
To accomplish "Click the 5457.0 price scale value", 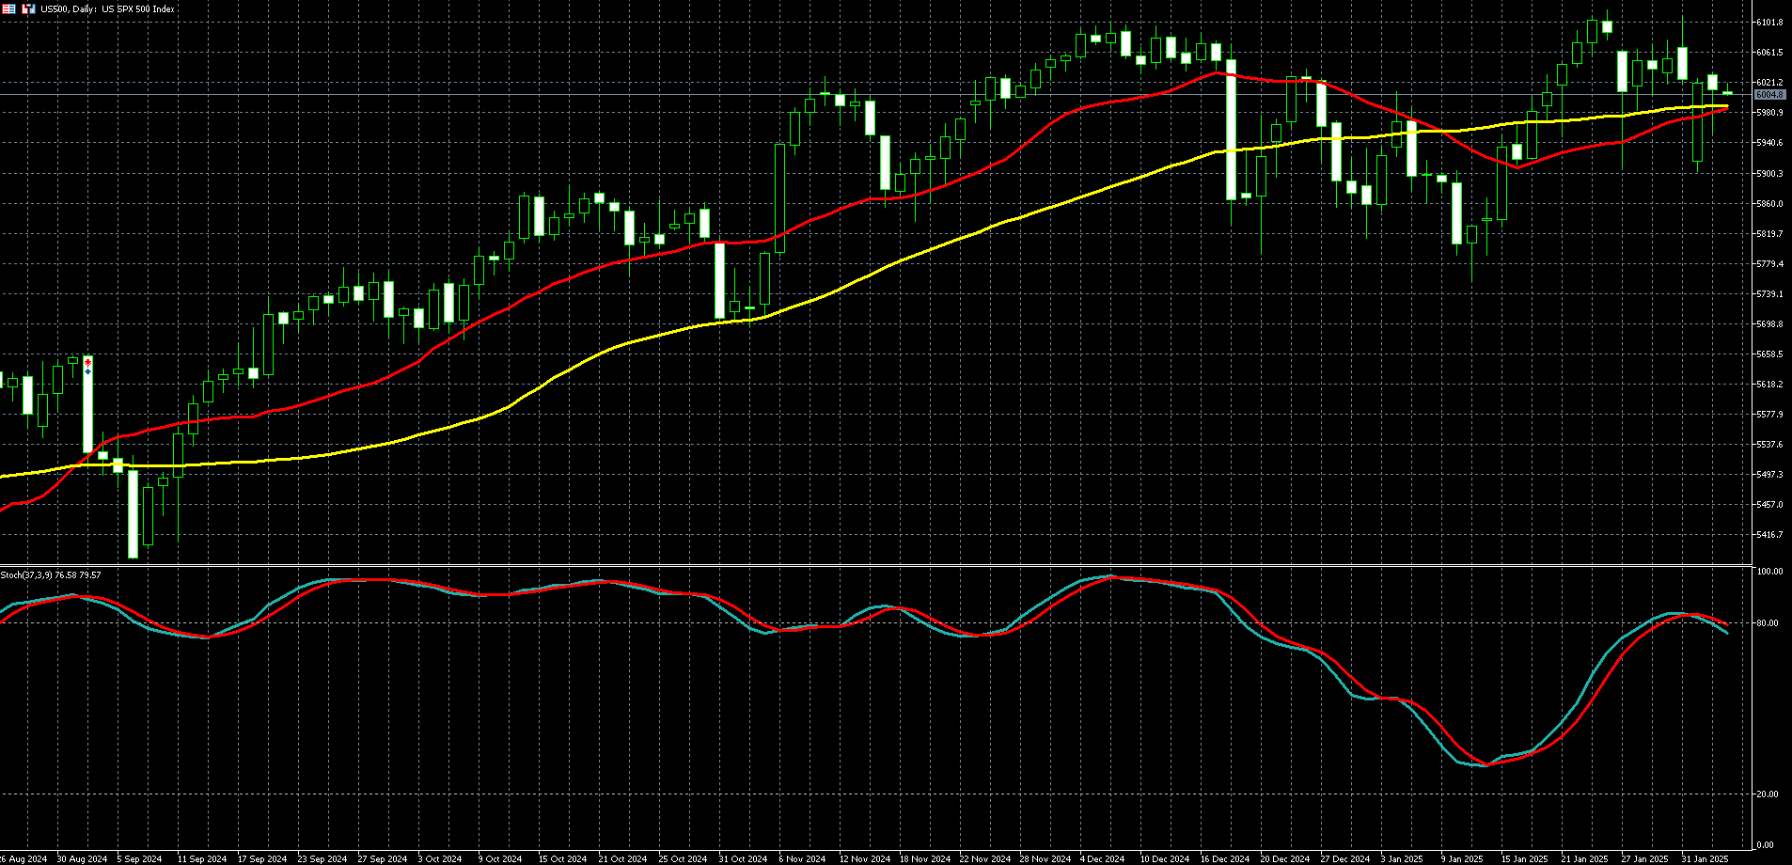I will (x=1768, y=504).
